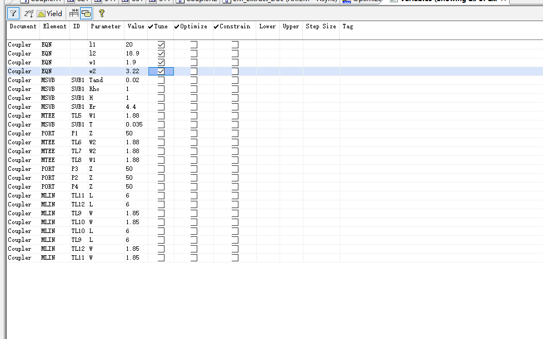
Task: Click the Step Size column header
Action: point(321,27)
